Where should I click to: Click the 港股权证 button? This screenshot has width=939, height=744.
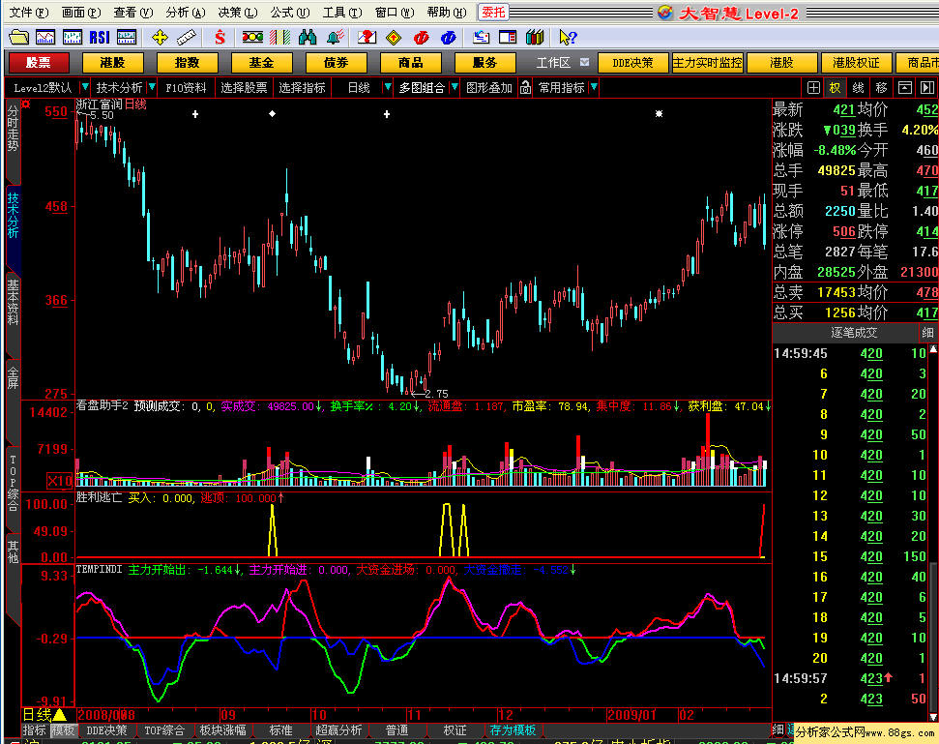click(856, 62)
